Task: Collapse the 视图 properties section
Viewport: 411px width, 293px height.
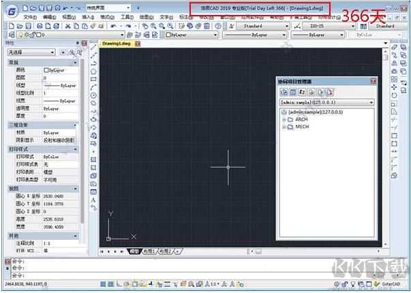Action: (76, 189)
